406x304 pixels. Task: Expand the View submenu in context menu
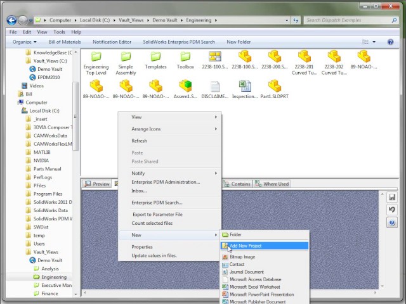click(170, 117)
